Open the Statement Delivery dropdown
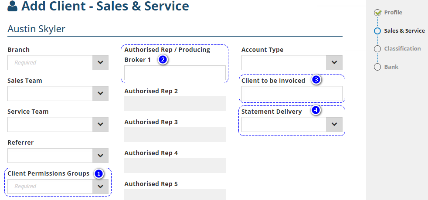 tap(334, 125)
